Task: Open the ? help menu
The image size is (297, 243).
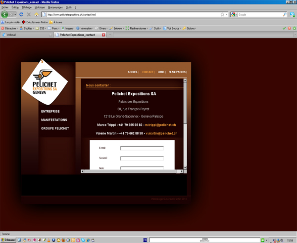Action: 75,7
